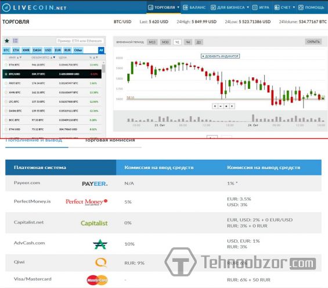Screen dimensions: 328x288
Task: Sort pairs by volume (BTC) column
Action: coord(44,57)
